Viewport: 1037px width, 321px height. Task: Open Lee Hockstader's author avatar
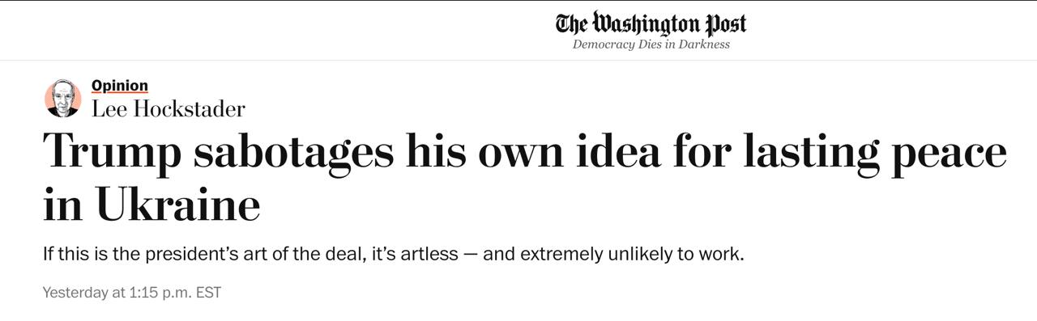pos(62,98)
